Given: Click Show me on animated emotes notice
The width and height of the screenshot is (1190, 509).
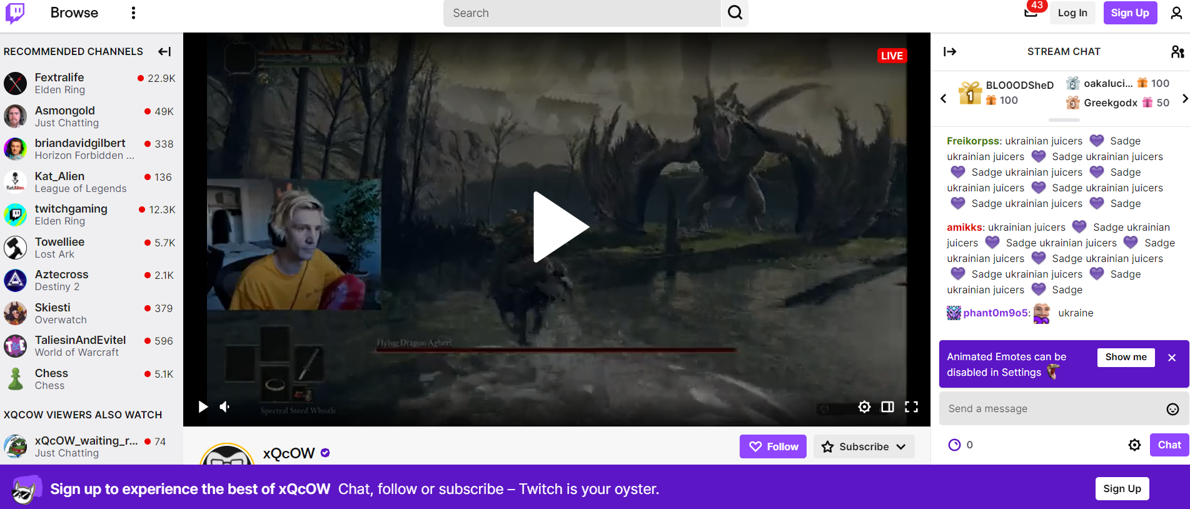Looking at the screenshot, I should tap(1126, 357).
